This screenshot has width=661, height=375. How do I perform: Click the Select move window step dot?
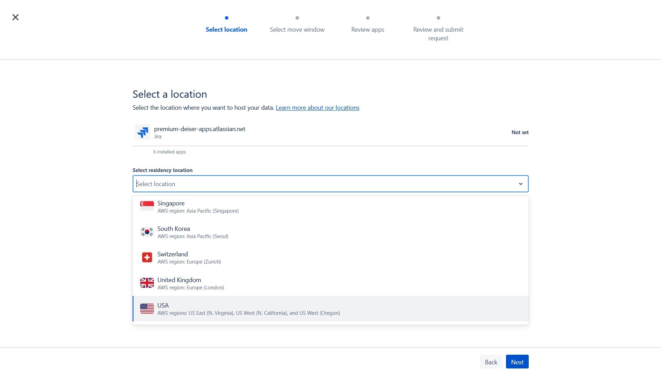(297, 18)
